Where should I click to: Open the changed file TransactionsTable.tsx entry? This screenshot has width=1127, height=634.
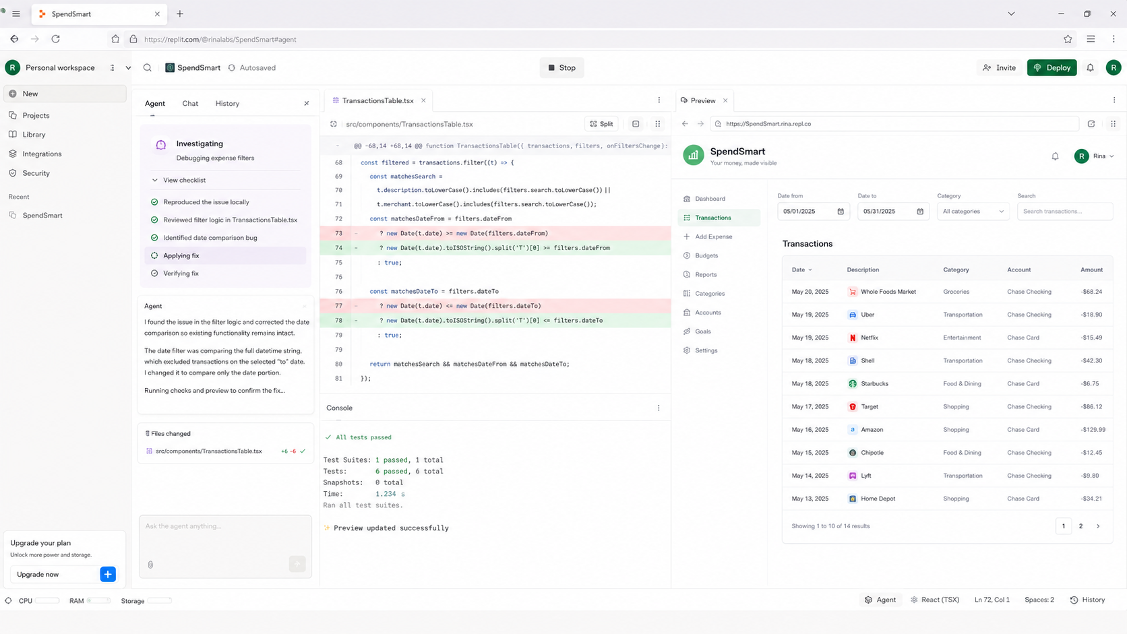225,451
